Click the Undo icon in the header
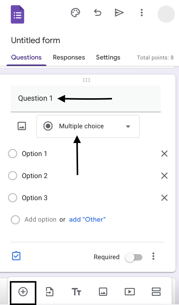Screen dimensions: 179x305 pyautogui.click(x=98, y=13)
